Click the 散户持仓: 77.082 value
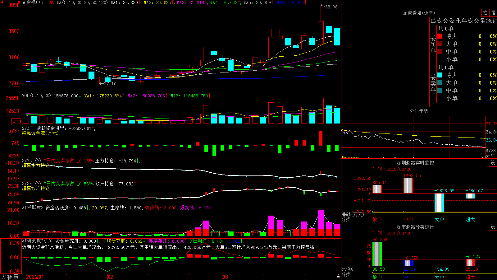This screenshot has width=497, height=280. point(114,184)
